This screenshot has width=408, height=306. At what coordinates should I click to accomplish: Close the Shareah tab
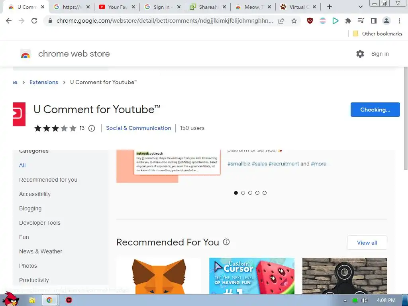pyautogui.click(x=224, y=7)
